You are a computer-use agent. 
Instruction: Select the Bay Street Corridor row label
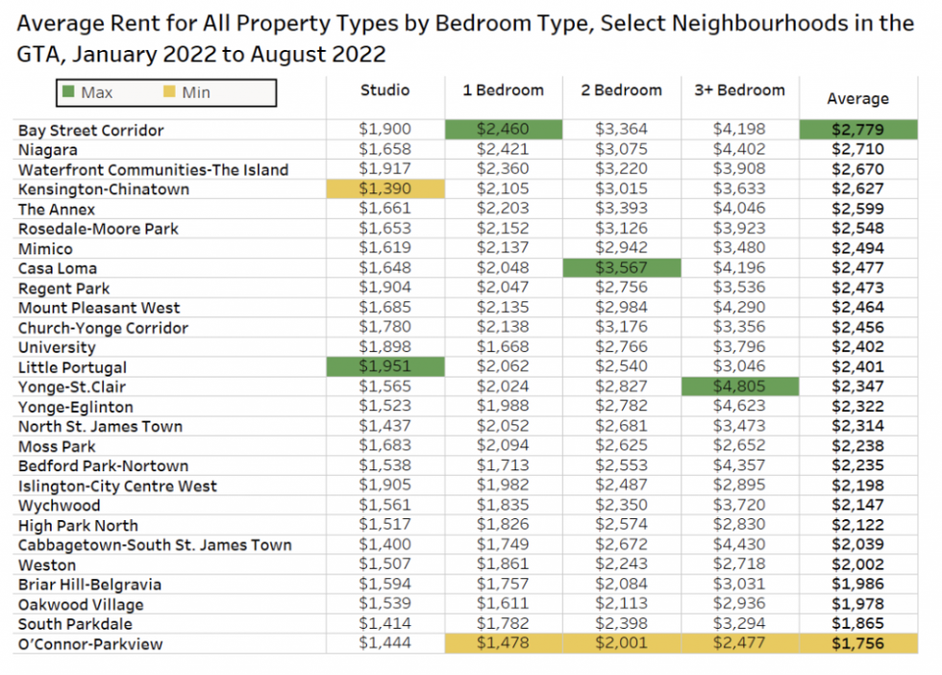tap(91, 131)
